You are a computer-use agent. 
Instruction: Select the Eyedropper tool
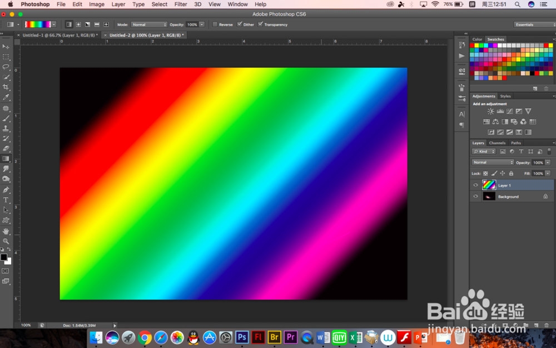tap(6, 97)
